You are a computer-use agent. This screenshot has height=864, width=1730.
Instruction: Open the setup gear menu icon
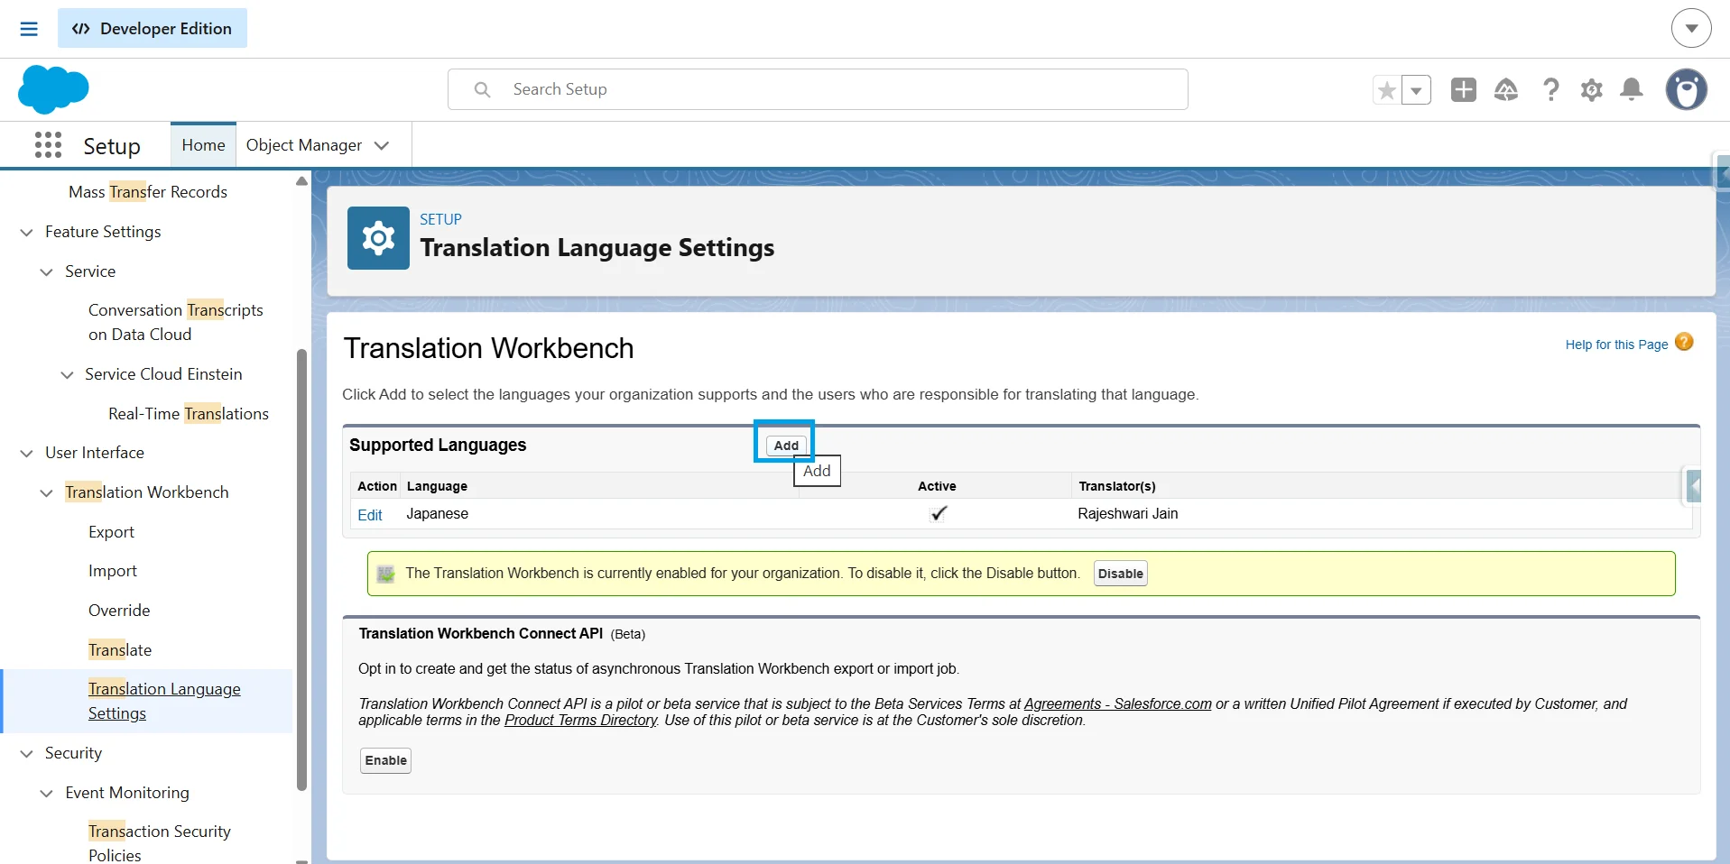pos(1592,89)
